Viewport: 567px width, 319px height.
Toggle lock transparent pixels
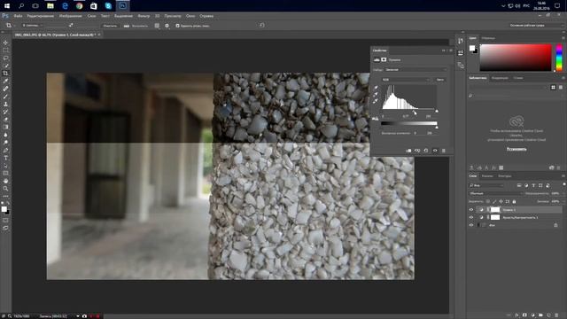coord(488,201)
